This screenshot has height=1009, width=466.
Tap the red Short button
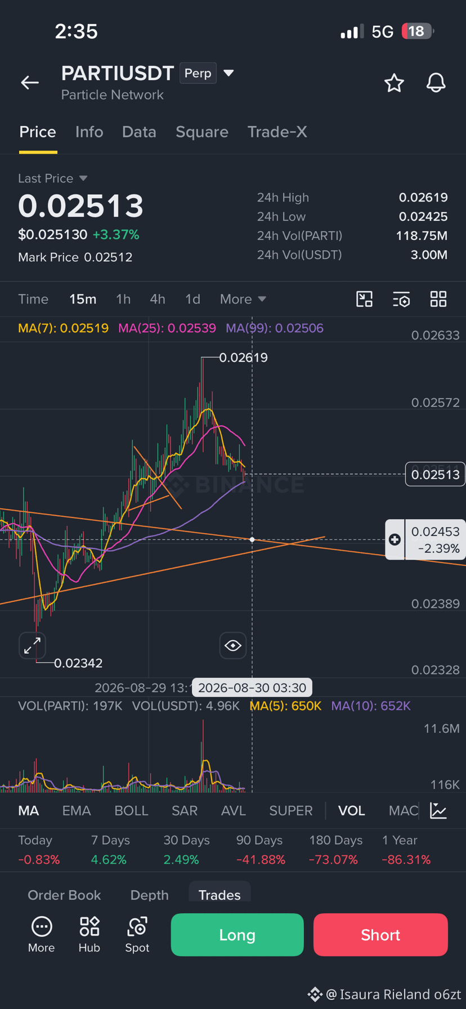(380, 935)
